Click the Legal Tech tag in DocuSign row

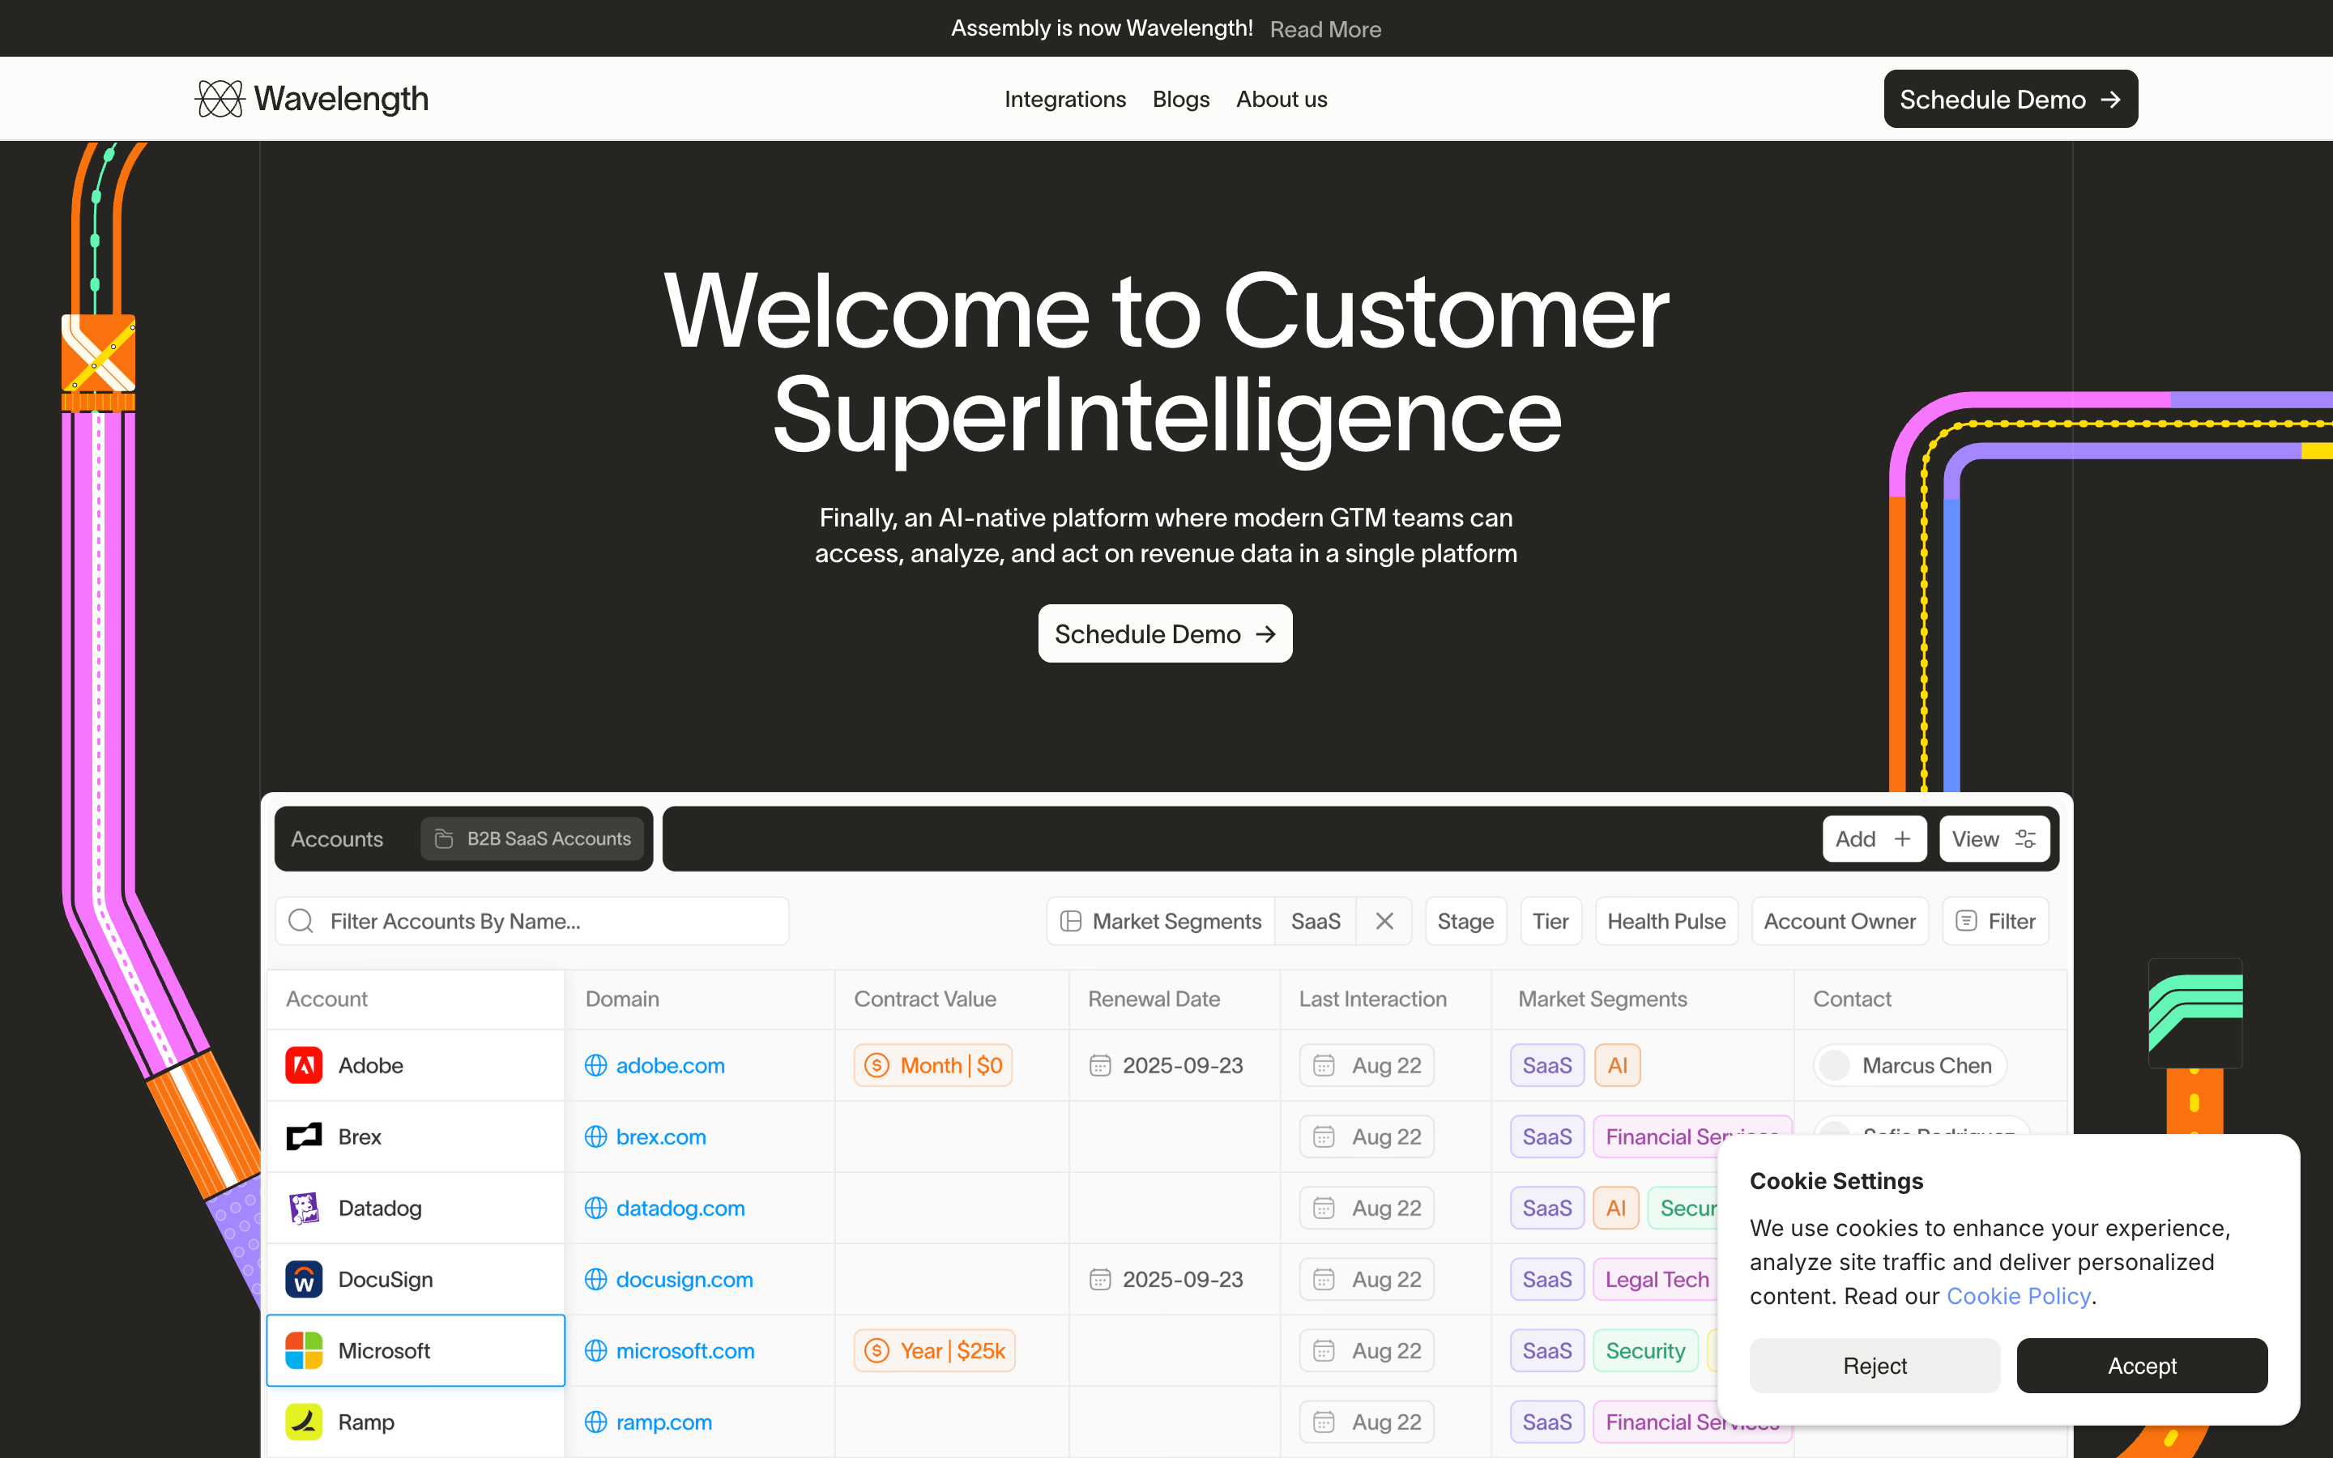pos(1657,1280)
